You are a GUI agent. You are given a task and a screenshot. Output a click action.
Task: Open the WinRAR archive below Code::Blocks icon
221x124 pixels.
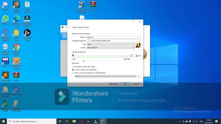coord(16,76)
